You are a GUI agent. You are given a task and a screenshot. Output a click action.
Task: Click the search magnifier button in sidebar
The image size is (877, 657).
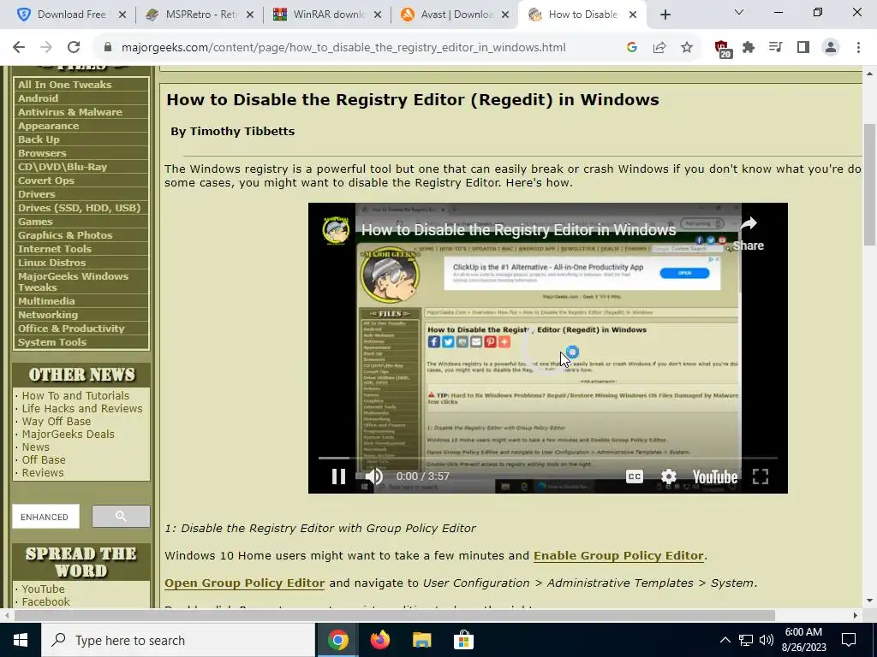pos(121,516)
